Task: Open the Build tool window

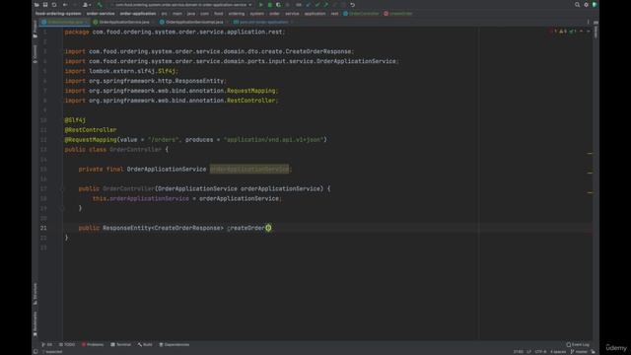Action: (145, 344)
